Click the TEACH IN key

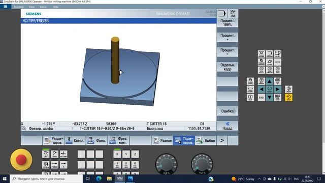46,165
